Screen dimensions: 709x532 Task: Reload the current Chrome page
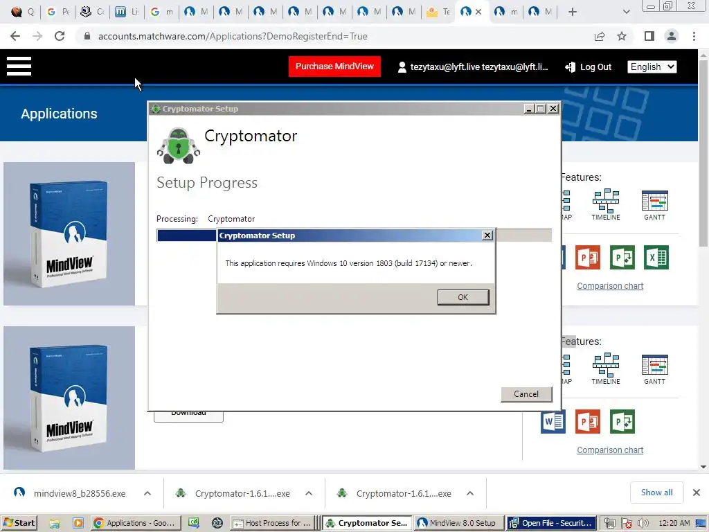60,36
